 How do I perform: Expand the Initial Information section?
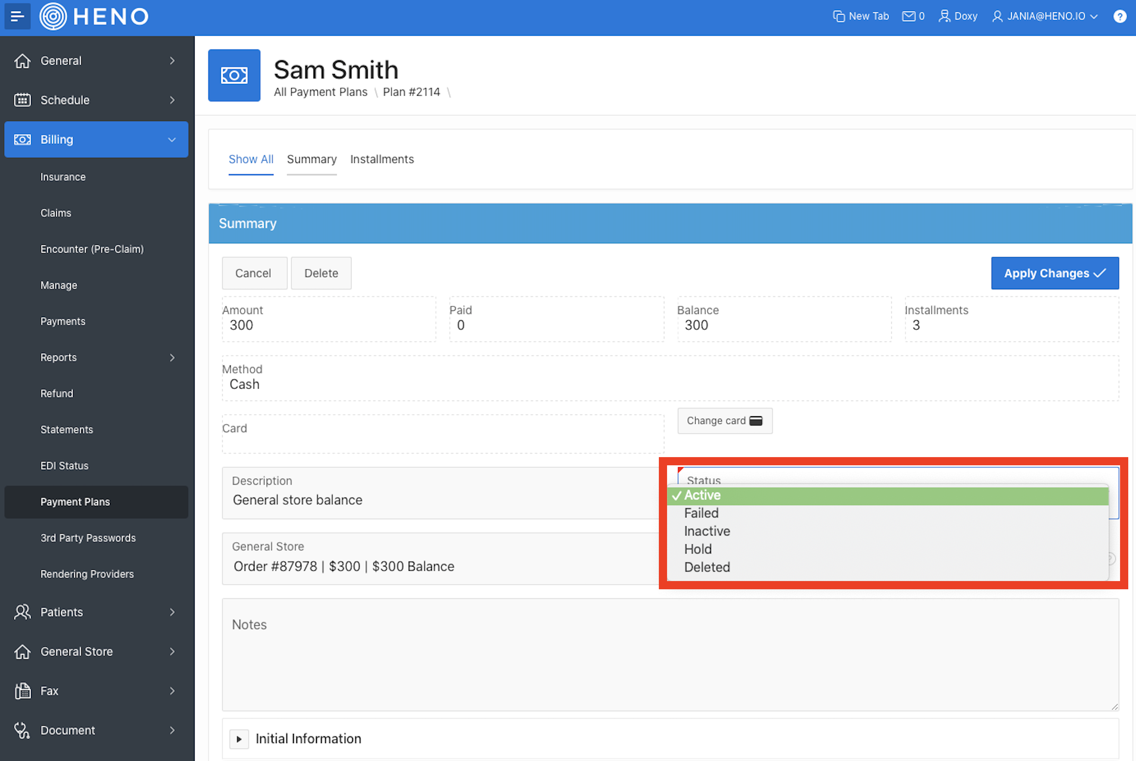[x=239, y=739]
